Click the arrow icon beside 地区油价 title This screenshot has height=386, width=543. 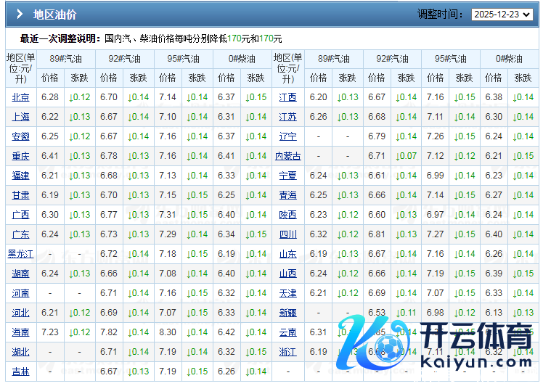[20, 14]
